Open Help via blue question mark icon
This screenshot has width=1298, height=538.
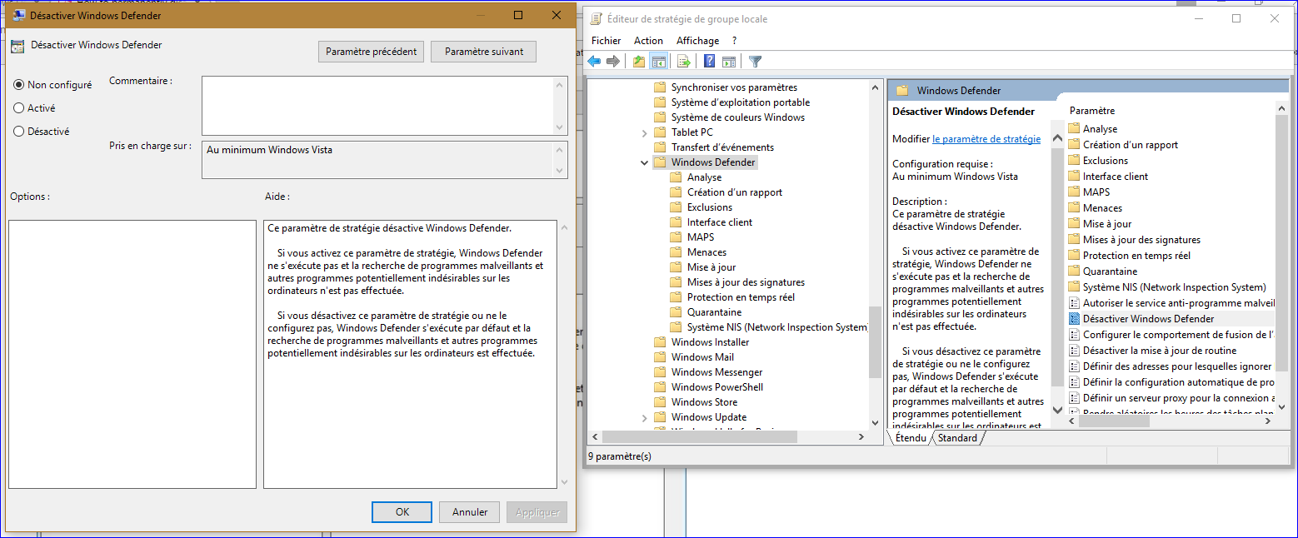709,61
